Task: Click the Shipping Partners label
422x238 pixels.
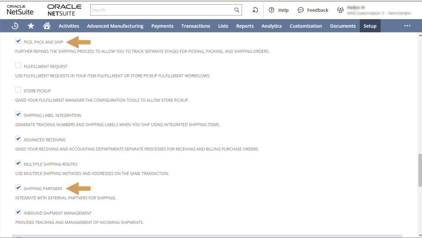Action: [x=43, y=189]
